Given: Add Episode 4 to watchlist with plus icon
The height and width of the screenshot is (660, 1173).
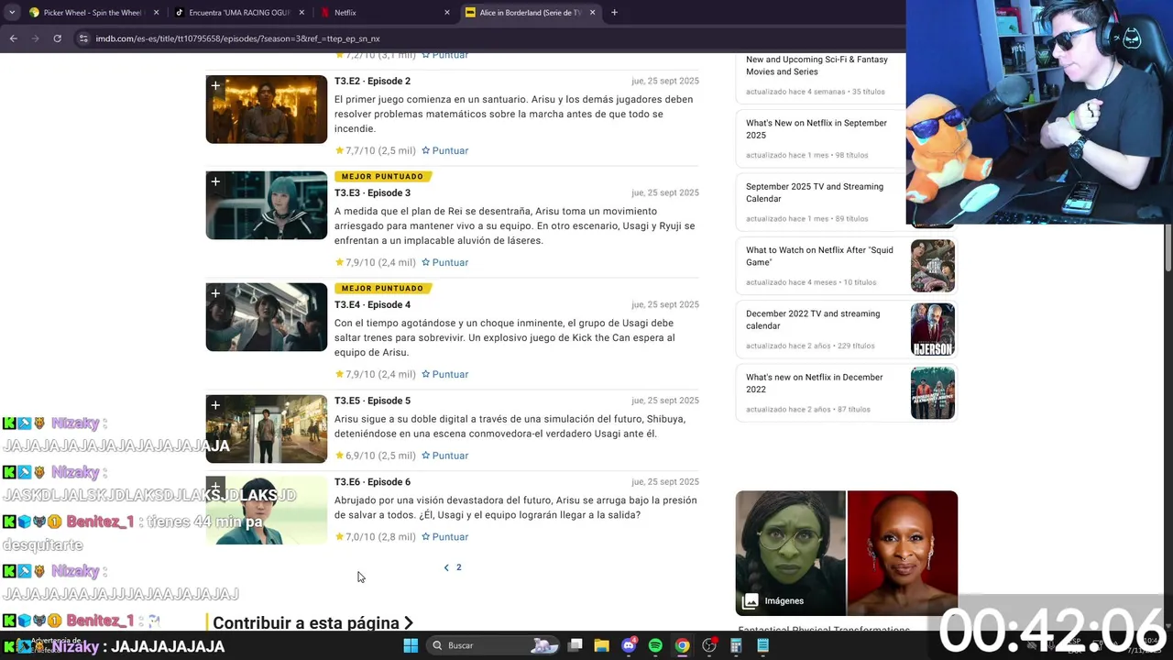Looking at the screenshot, I should point(215,294).
